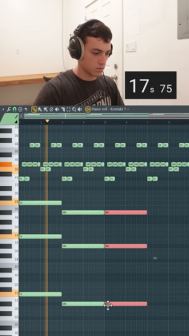Select the speaker Playback tool
Image resolution: width=189 pixels, height=336 pixels.
[x=80, y=109]
